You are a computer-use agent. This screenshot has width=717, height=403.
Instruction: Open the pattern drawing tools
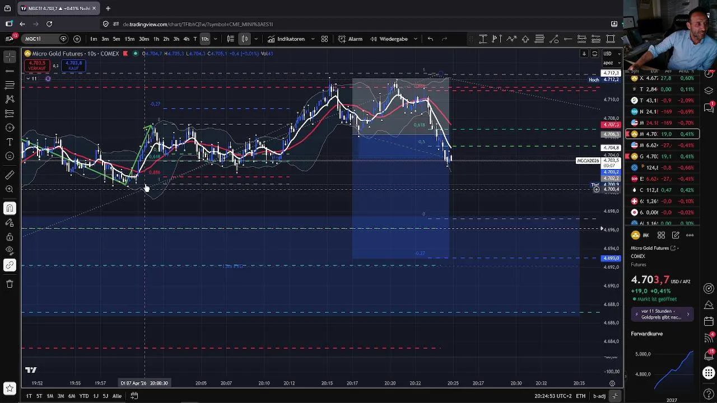tap(10, 99)
